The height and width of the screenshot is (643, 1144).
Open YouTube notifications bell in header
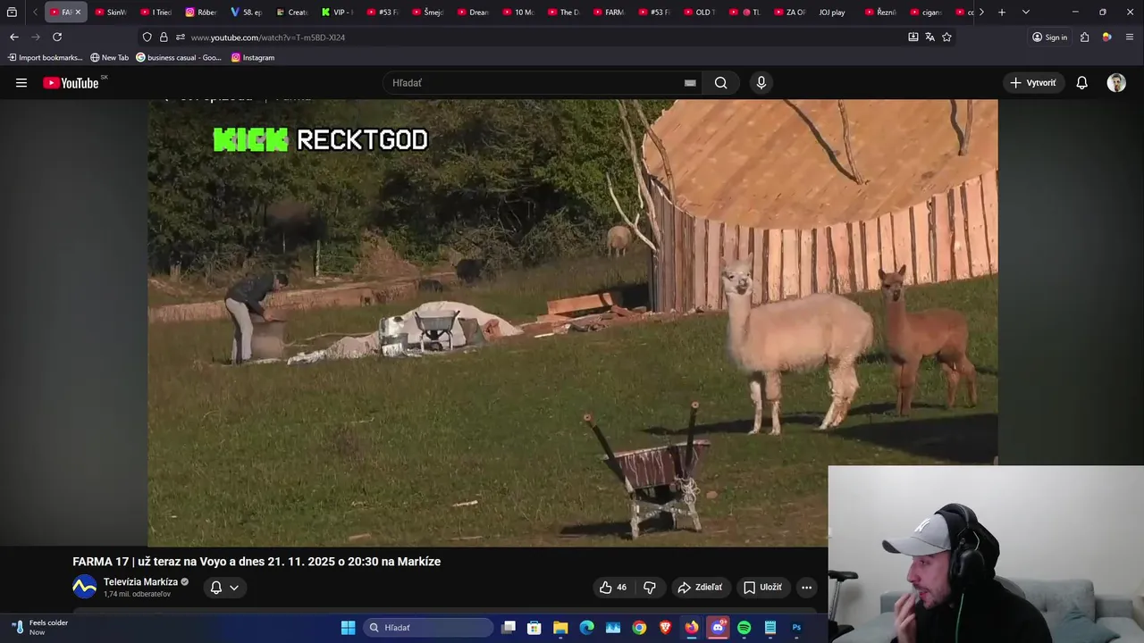[x=1082, y=83]
